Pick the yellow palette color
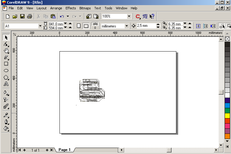Screen dimensions: 231x154 pyautogui.click(x=227, y=116)
